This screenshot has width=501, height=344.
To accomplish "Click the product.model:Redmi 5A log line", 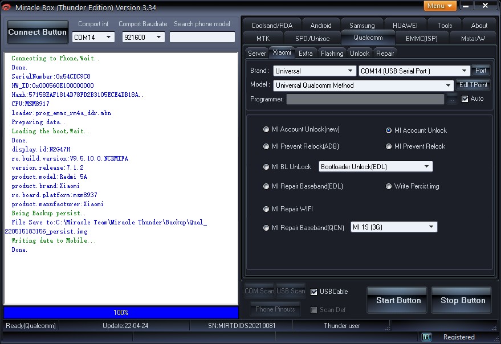I will [x=50, y=177].
